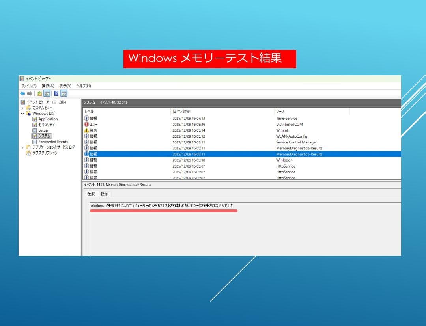426x326 pixels.
Task: Toggle the action pane visibility icon
Action: pyautogui.click(x=64, y=93)
